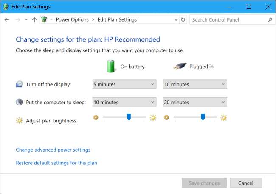
Task: Click Power Options in the breadcrumb
Action: (x=72, y=20)
